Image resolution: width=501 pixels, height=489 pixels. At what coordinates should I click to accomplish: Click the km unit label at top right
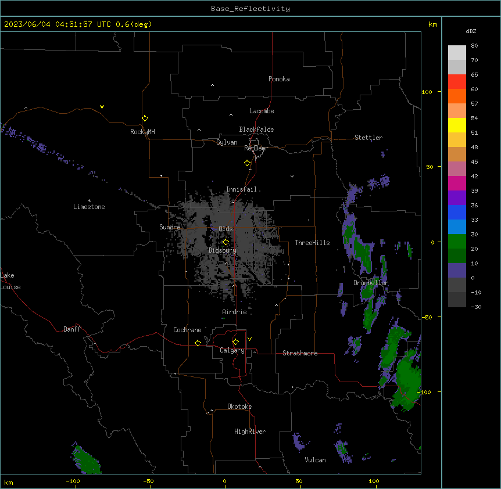[432, 24]
